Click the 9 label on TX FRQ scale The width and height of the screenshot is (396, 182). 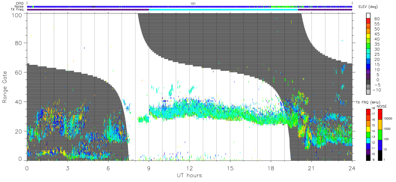[x=374, y=160]
